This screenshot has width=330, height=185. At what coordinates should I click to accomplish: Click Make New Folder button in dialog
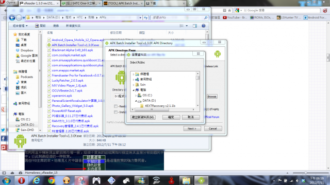pos(143,117)
